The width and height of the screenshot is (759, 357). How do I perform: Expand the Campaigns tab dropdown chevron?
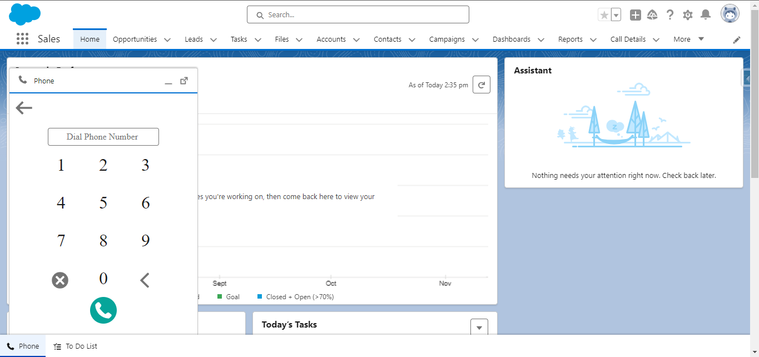coord(475,39)
